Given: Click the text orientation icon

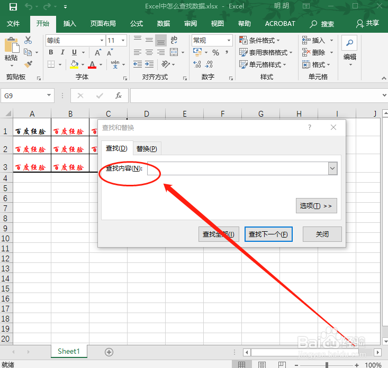Looking at the screenshot, I should pyautogui.click(x=166, y=64).
